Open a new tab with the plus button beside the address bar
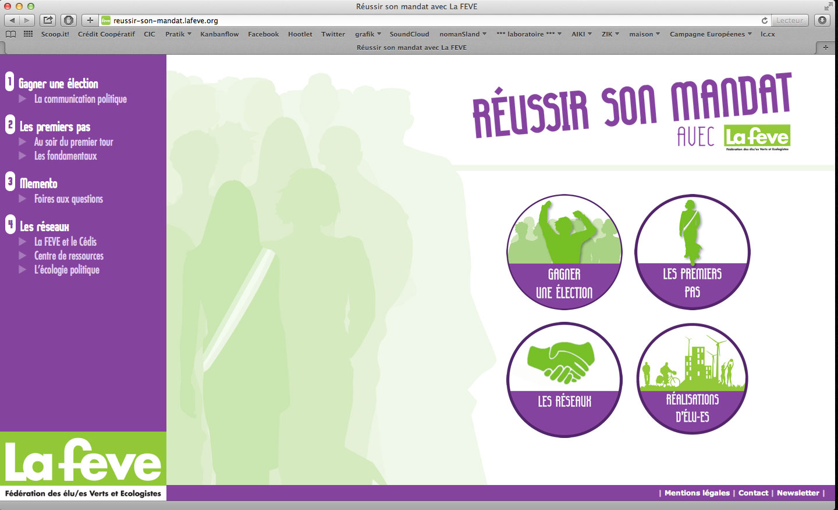Image resolution: width=838 pixels, height=510 pixels. tap(90, 20)
